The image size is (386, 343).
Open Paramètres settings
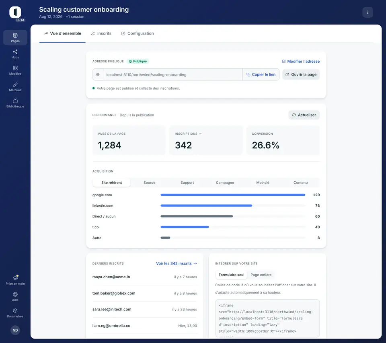(15, 313)
